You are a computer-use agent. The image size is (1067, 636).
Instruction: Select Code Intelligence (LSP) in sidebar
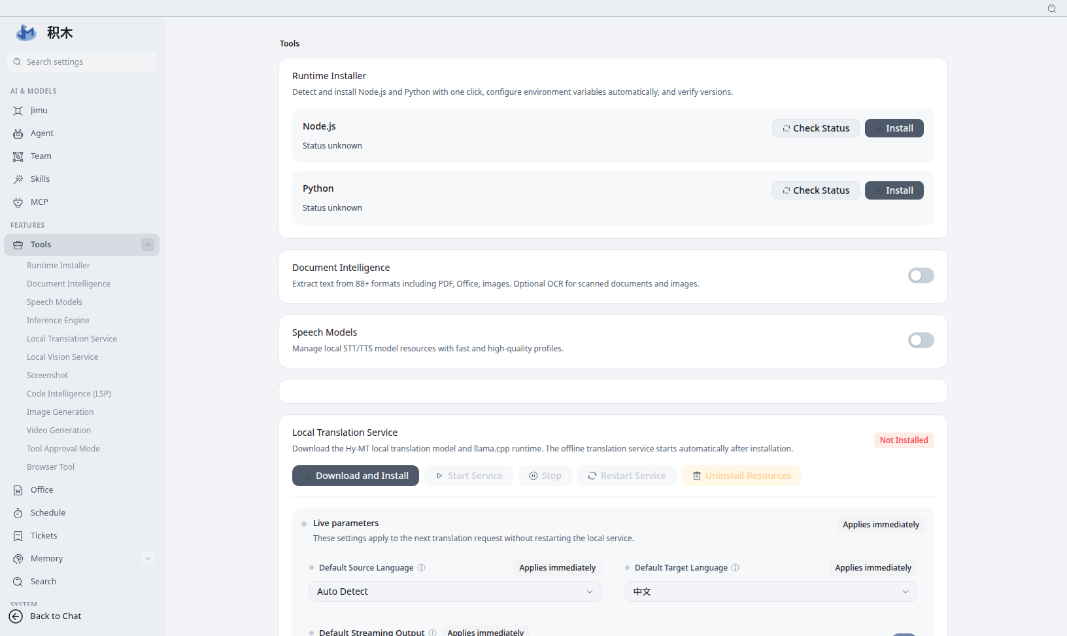[69, 394]
